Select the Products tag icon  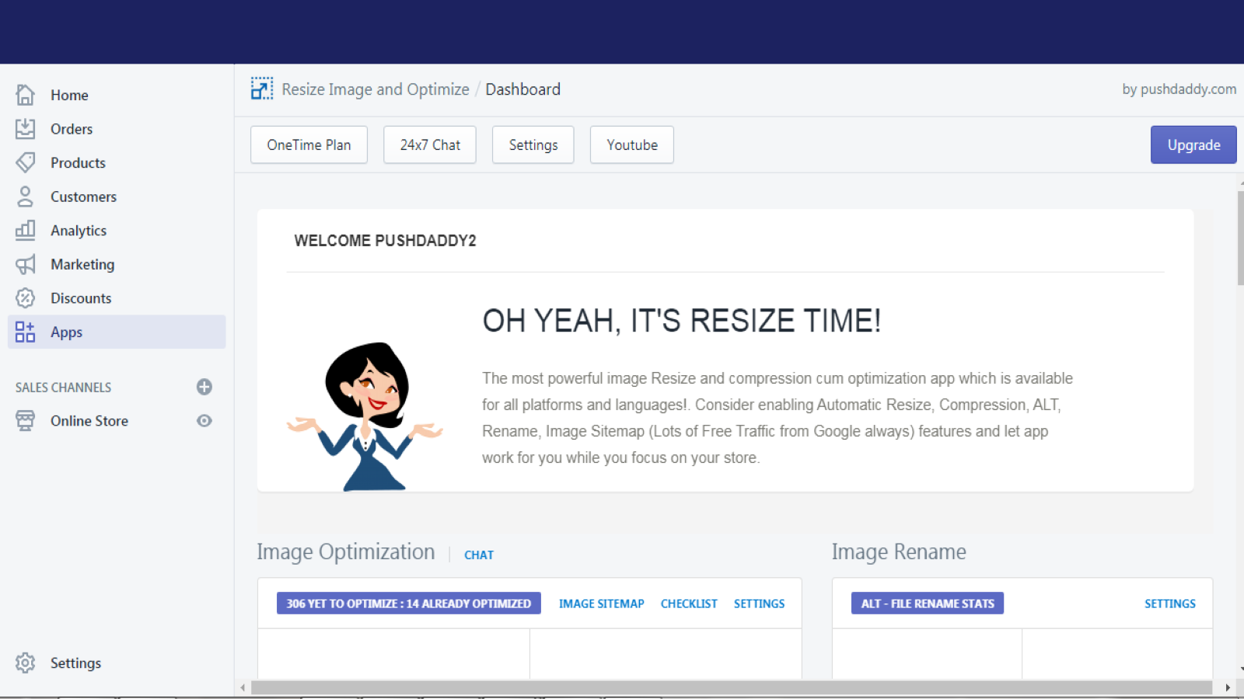[24, 162]
